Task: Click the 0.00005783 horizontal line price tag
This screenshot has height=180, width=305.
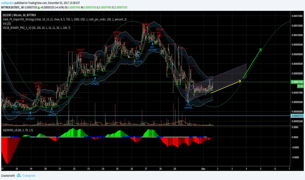Action: point(297,116)
